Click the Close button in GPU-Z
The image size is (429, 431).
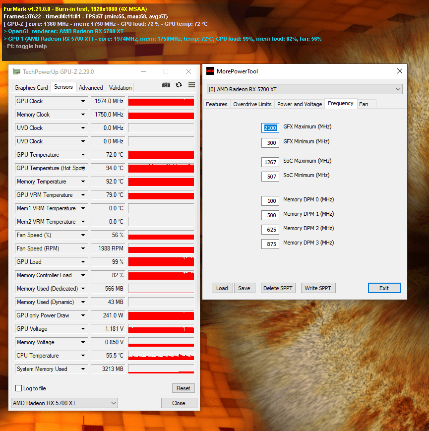coord(179,403)
